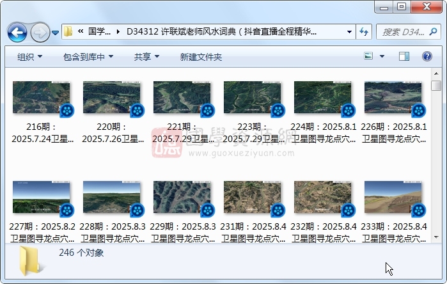Click the media player badge on 229期
This screenshot has height=284, width=447.
coord(208,210)
